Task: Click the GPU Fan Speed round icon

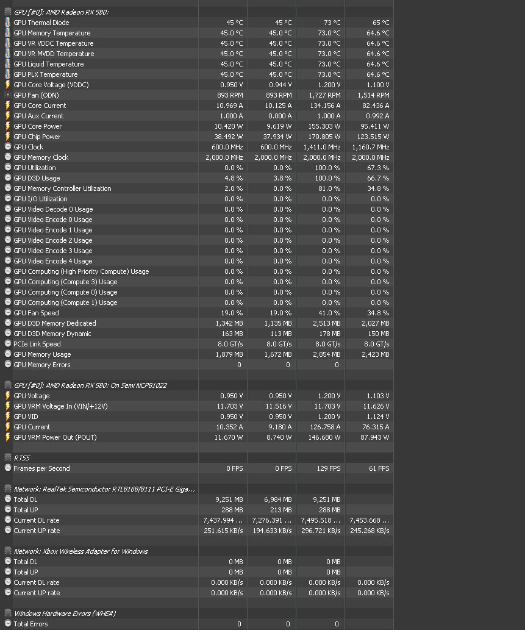Action: (x=8, y=313)
